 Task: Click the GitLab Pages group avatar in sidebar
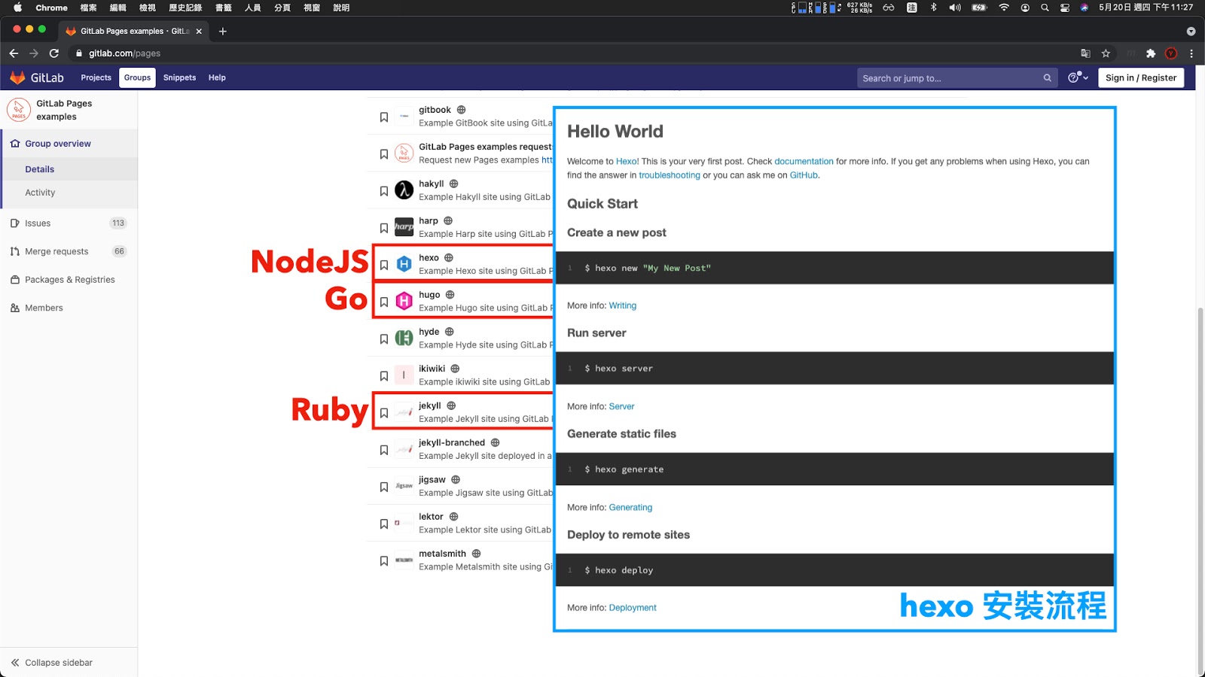[19, 110]
